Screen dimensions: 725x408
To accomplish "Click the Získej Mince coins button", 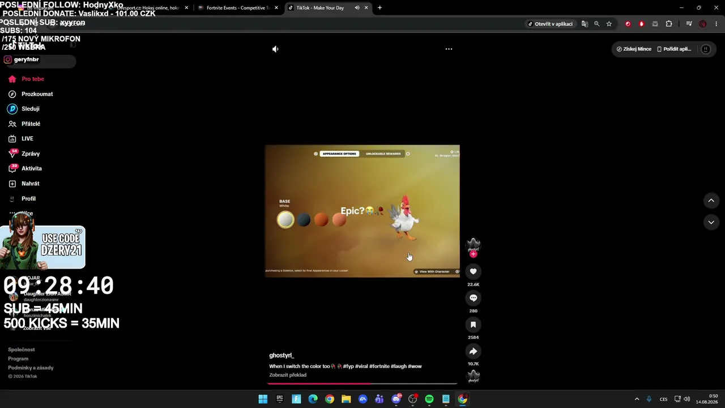I will coord(634,49).
